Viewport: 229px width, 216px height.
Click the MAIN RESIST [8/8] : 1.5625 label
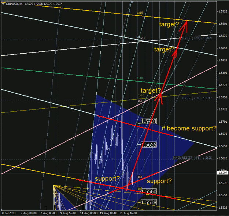coord(192,158)
